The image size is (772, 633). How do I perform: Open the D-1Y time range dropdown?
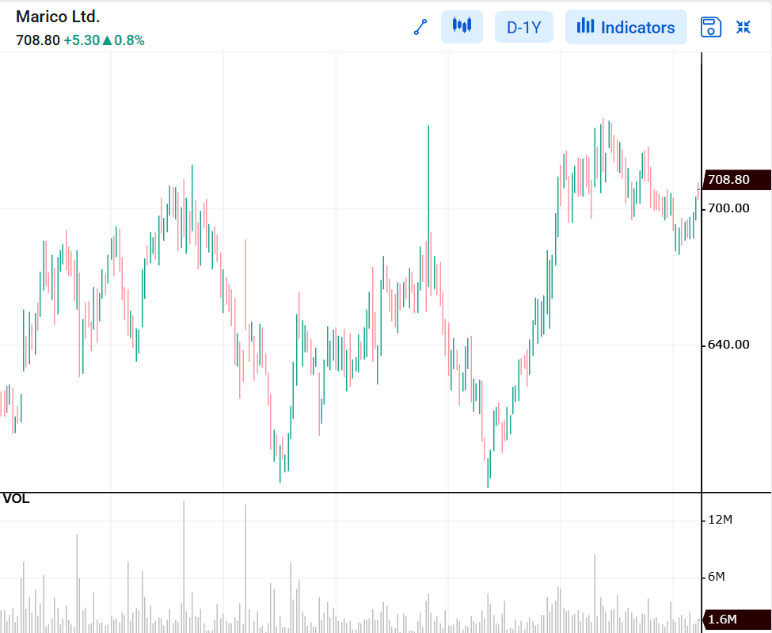point(524,27)
